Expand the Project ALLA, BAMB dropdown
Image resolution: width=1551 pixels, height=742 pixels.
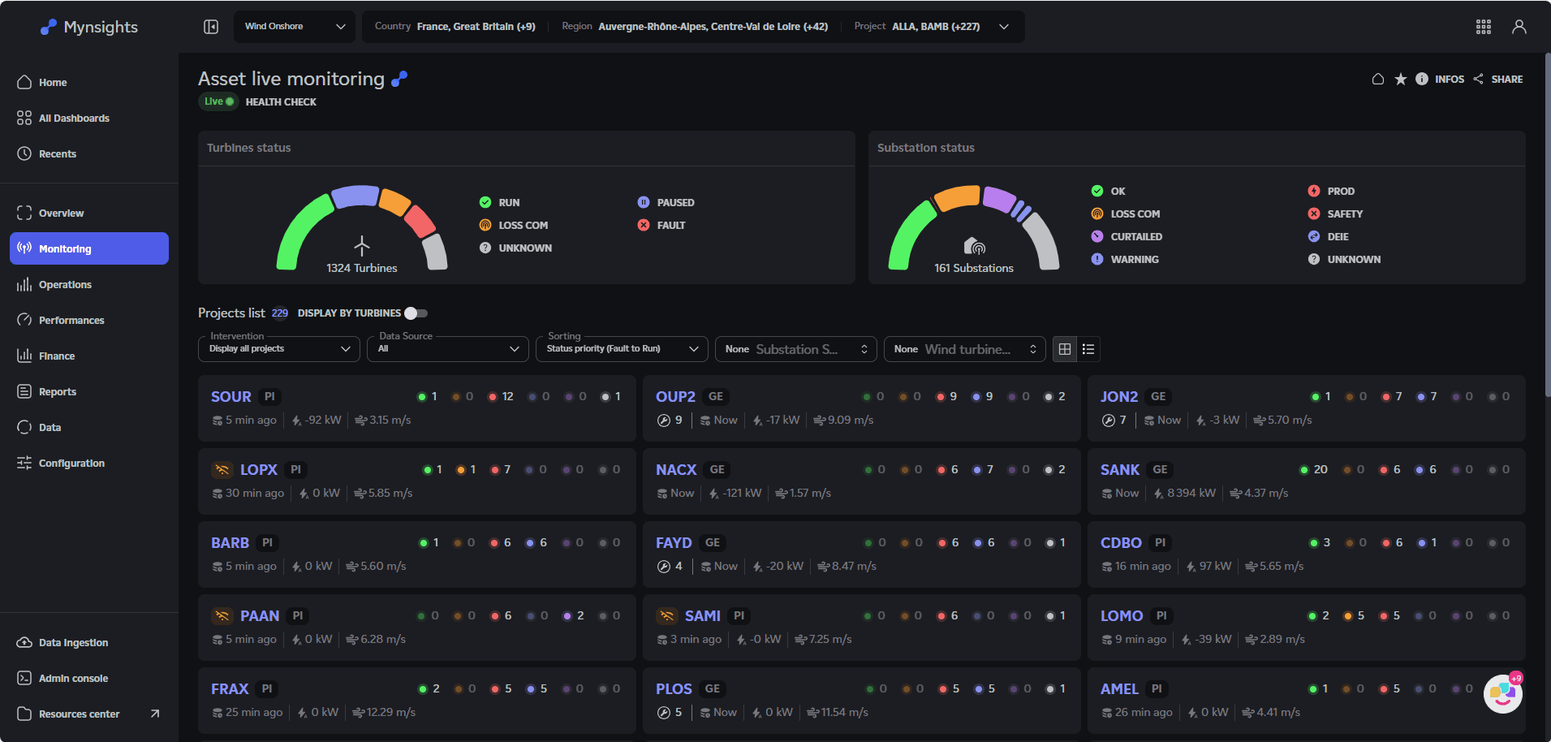point(1004,26)
